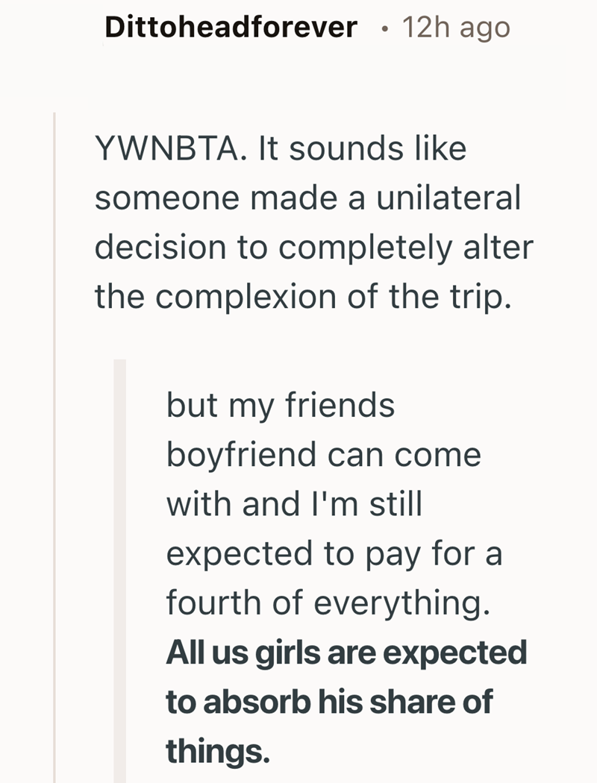Click the bold word "things."
597x783 pixels.
point(216,751)
